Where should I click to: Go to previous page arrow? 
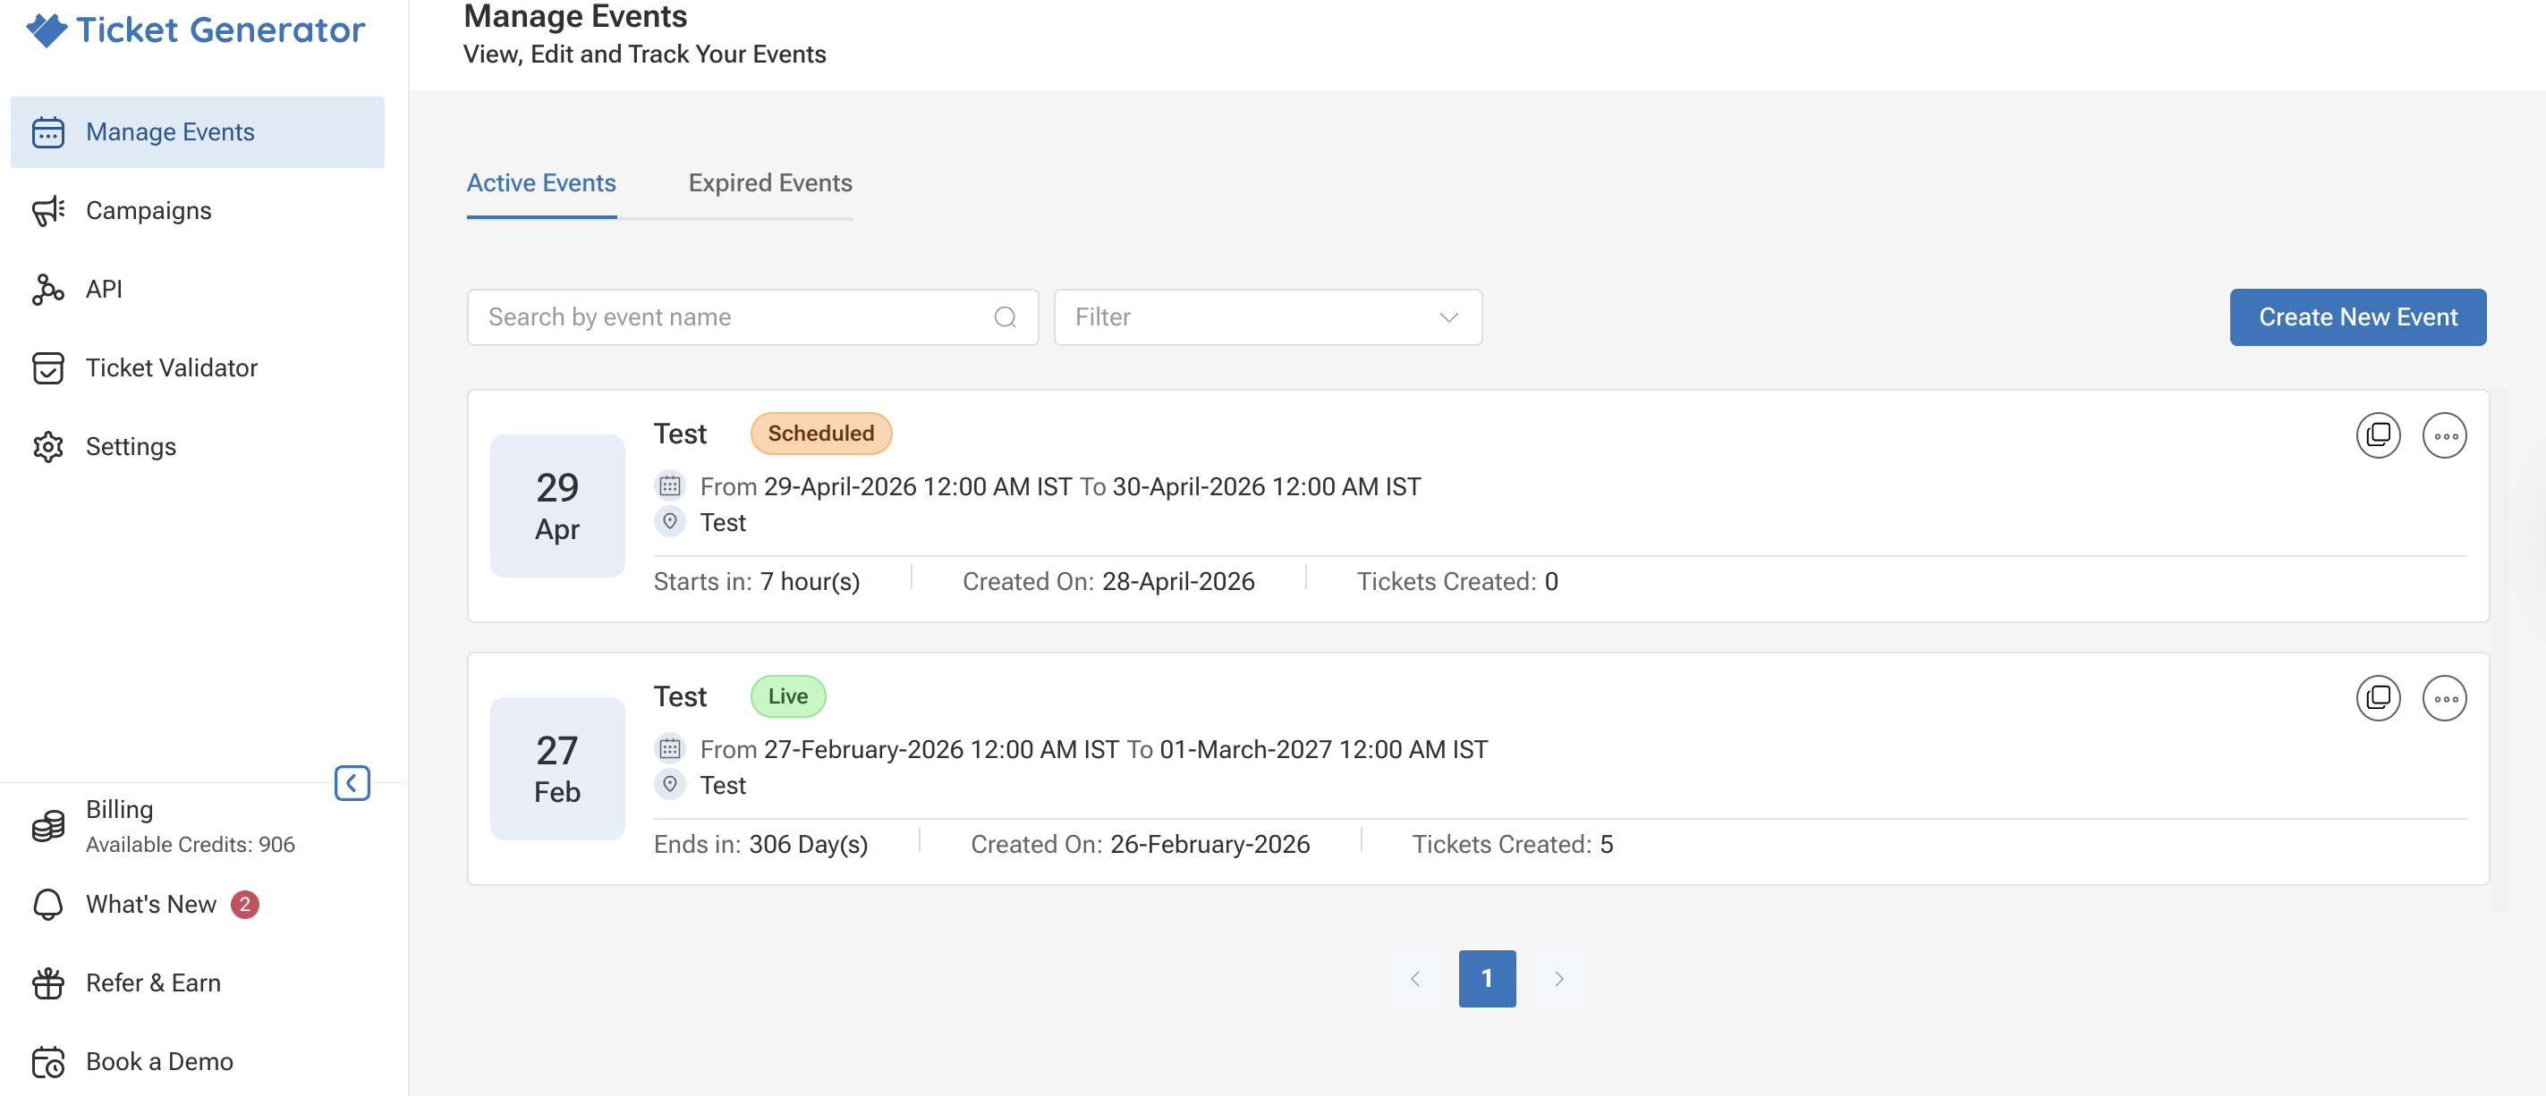click(x=1414, y=979)
